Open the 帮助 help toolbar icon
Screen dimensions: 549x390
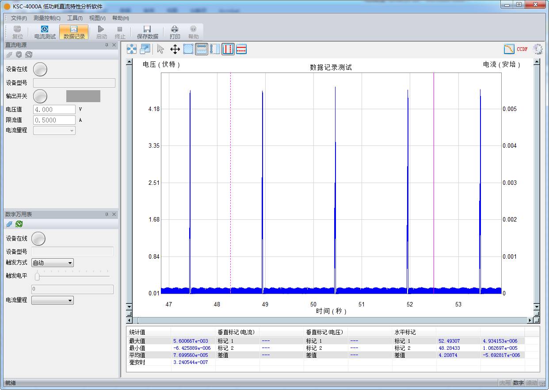click(x=193, y=32)
